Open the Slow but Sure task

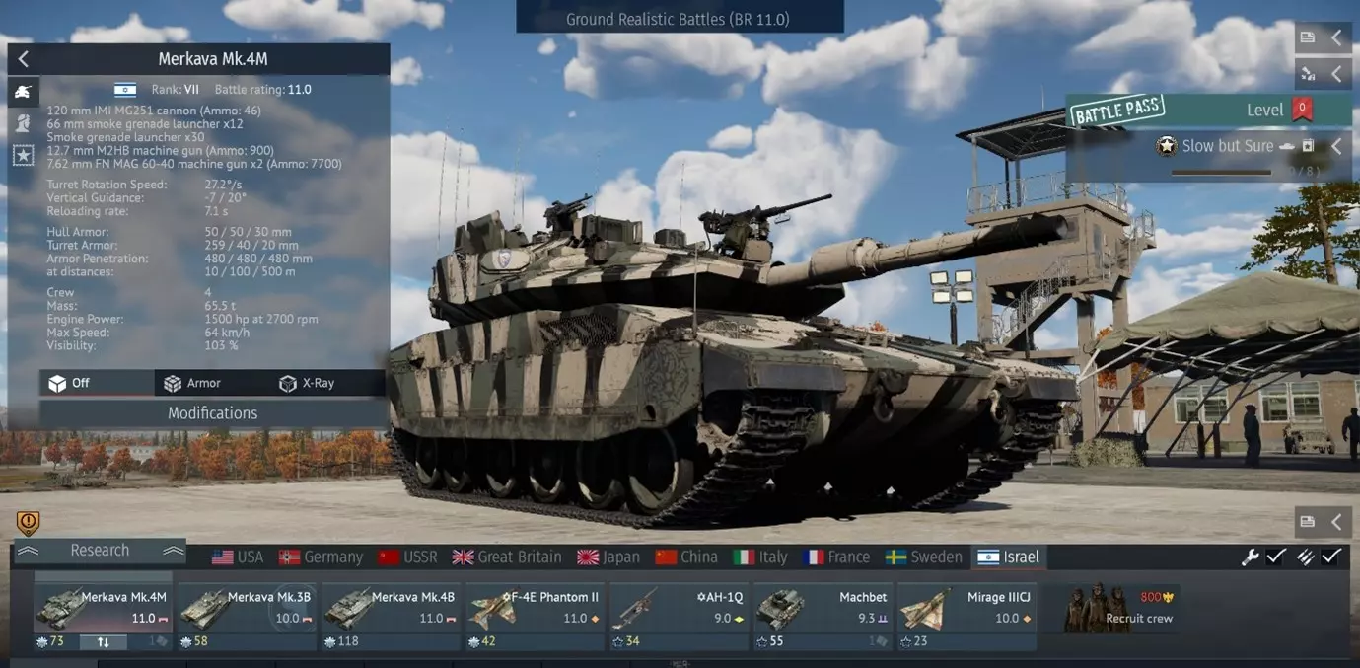tap(1227, 146)
